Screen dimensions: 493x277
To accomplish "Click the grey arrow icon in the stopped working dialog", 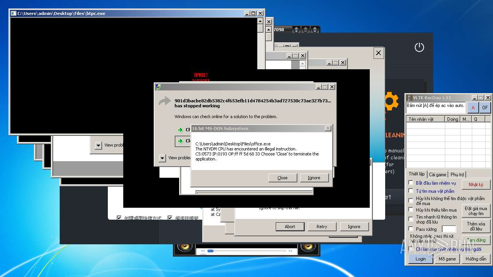I will [x=165, y=101].
